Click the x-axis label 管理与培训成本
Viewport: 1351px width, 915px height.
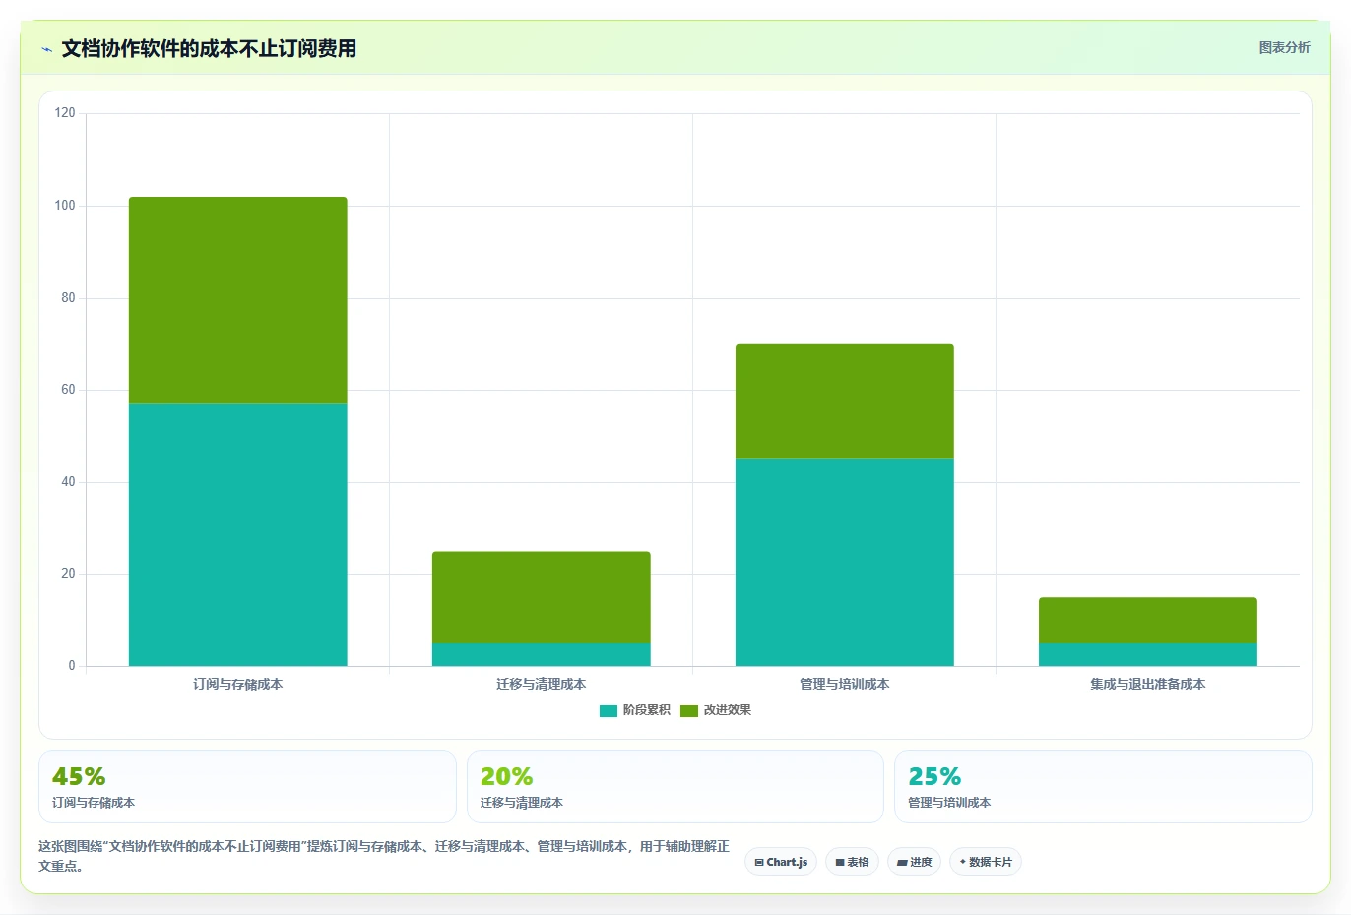point(845,684)
